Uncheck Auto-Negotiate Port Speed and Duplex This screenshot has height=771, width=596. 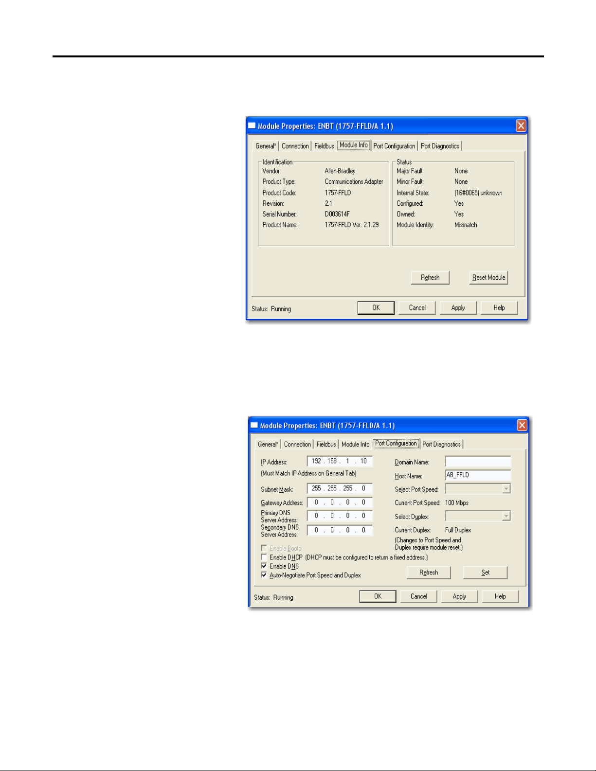pos(264,575)
